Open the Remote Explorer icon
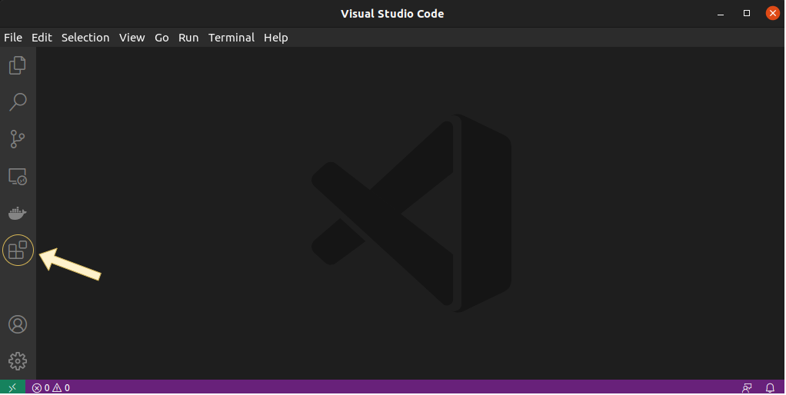This screenshot has width=786, height=395. (18, 177)
